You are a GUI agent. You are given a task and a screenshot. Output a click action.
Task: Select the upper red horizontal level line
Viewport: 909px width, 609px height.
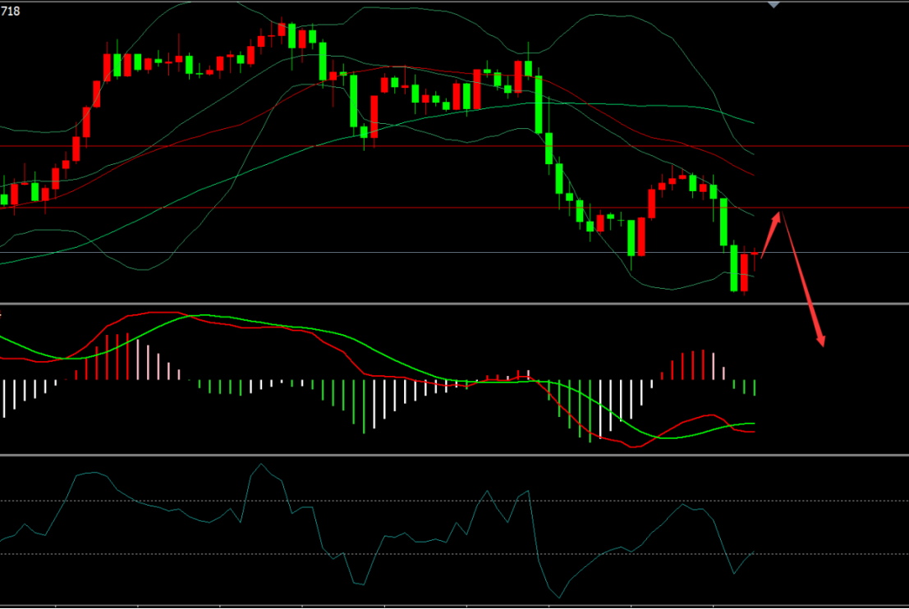(x=455, y=146)
